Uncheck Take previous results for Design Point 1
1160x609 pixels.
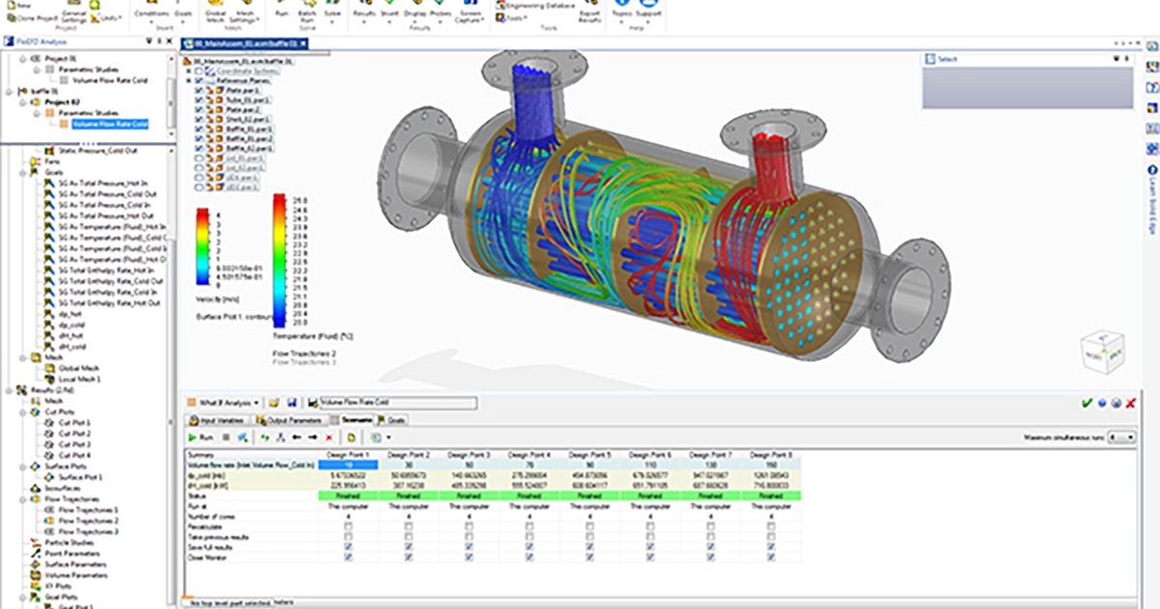[348, 536]
